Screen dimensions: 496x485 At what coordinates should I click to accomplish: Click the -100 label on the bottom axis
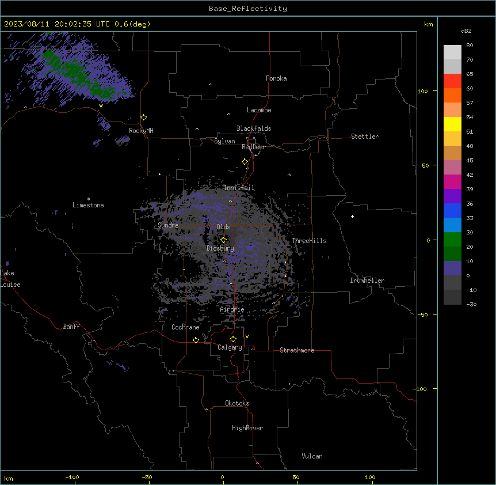click(x=72, y=477)
